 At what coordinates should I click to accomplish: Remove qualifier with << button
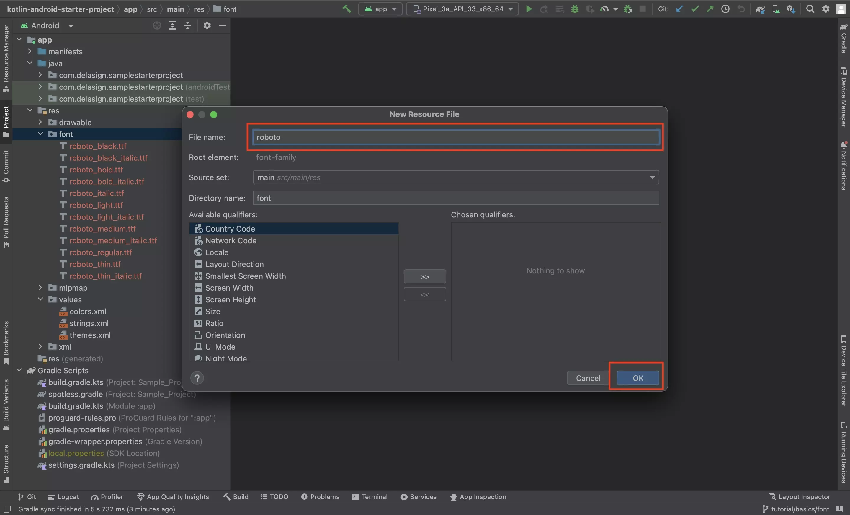(425, 294)
